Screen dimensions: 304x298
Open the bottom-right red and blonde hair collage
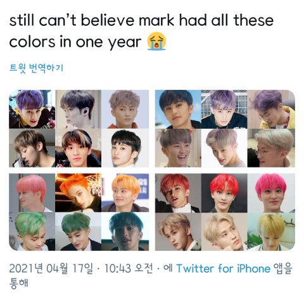pos(225,212)
